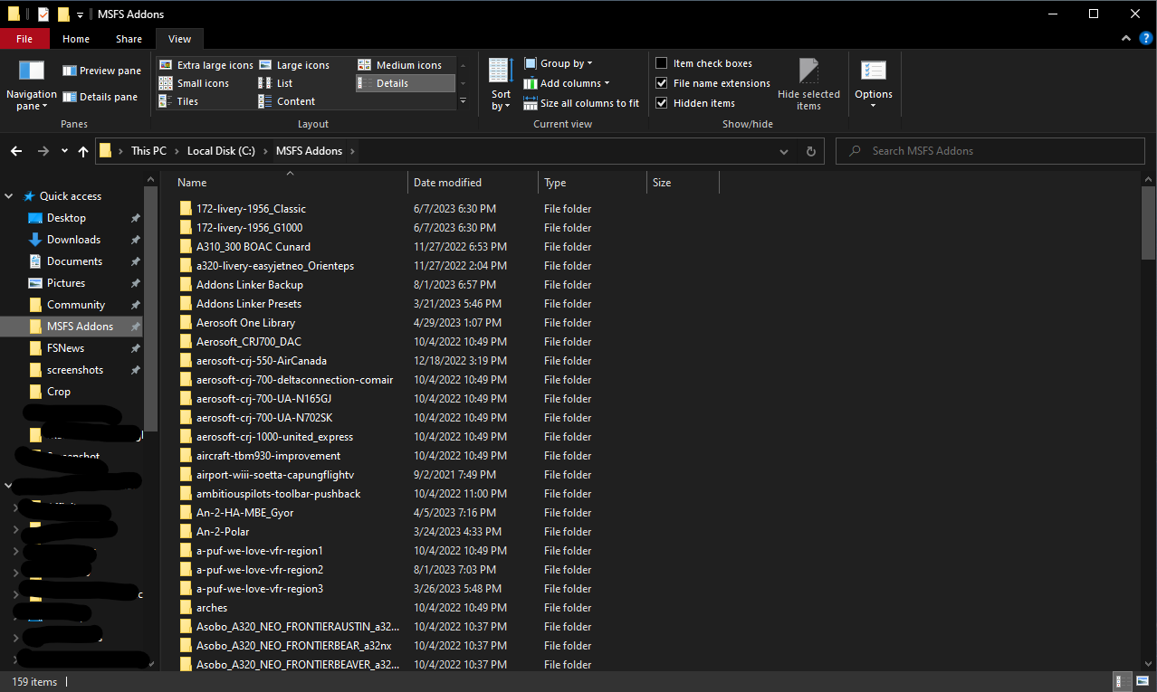This screenshot has width=1157, height=692.
Task: Select the Addons Linker Backup folder
Action: (249, 285)
